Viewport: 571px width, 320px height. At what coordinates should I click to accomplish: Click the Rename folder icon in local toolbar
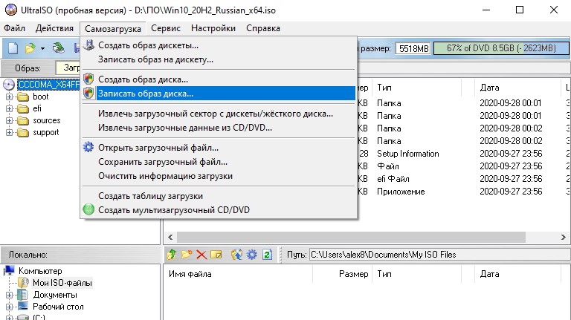[x=216, y=254]
